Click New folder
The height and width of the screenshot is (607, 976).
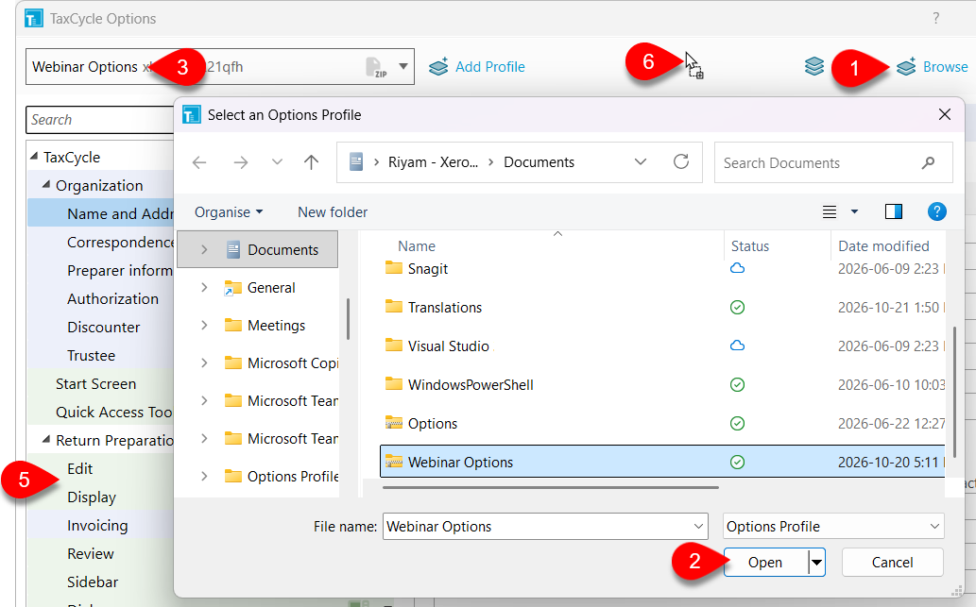[x=333, y=212]
